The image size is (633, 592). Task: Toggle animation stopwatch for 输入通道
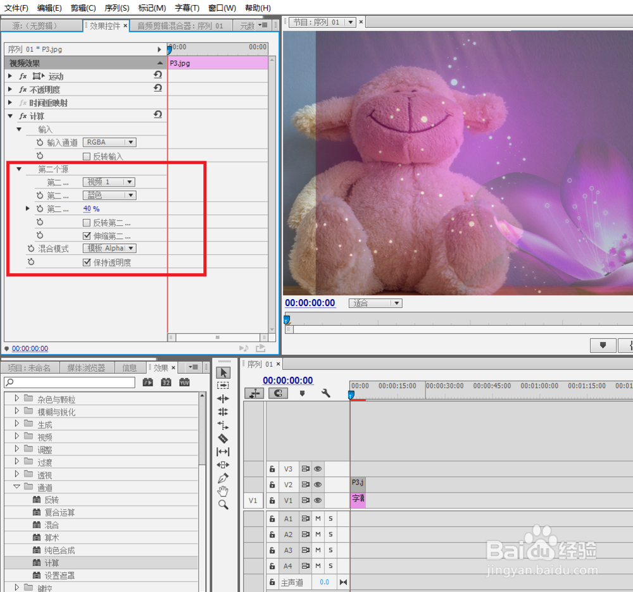[x=39, y=142]
